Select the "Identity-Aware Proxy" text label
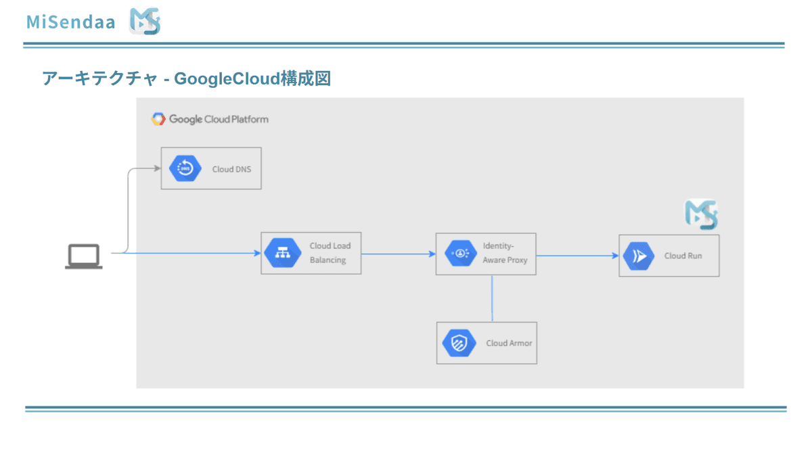The width and height of the screenshot is (812, 455). [505, 253]
